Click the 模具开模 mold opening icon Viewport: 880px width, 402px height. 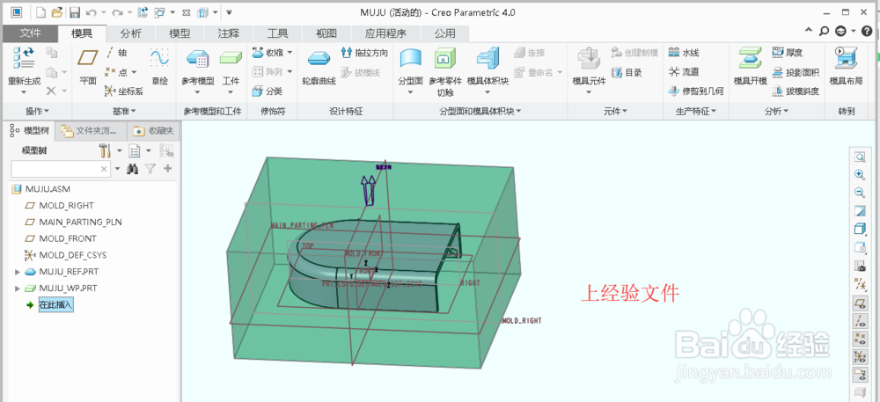pos(750,58)
